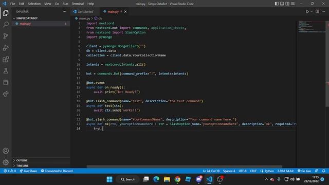Open run options dropdown beside play button
This screenshot has height=185, width=329.
pos(312,12)
